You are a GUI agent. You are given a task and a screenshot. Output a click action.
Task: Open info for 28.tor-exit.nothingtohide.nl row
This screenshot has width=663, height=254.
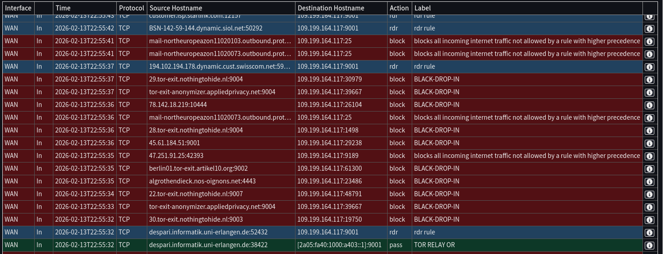coord(649,130)
